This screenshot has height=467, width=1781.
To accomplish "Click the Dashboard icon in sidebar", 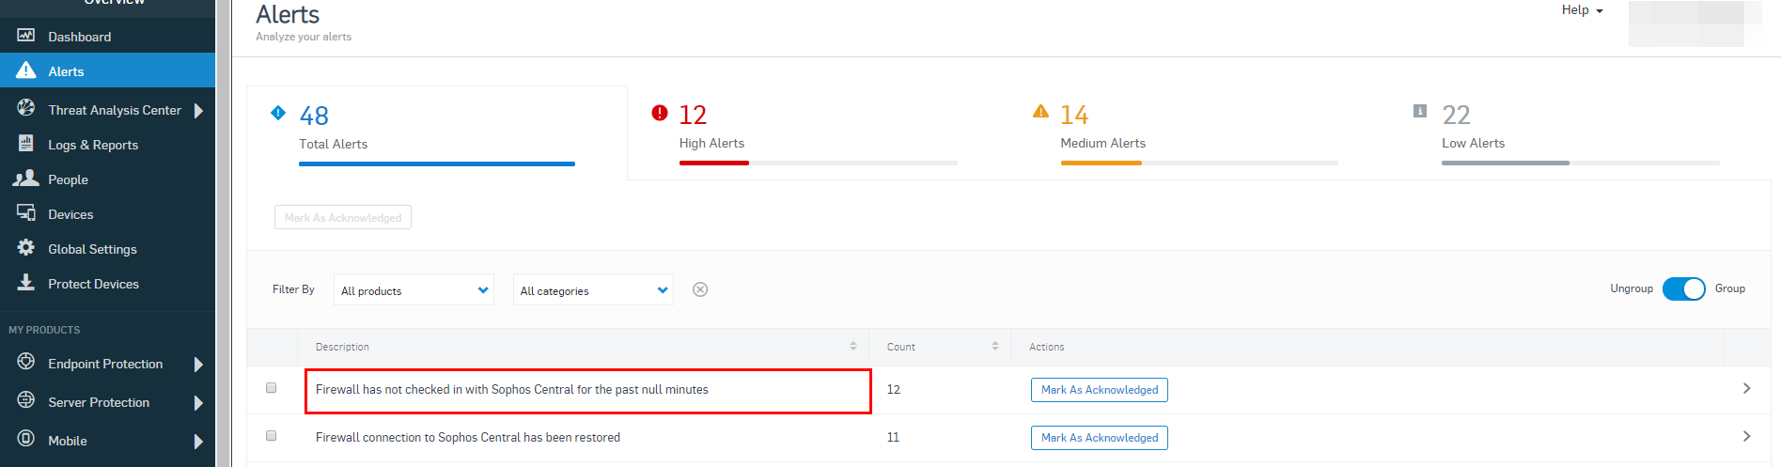I will pos(26,36).
